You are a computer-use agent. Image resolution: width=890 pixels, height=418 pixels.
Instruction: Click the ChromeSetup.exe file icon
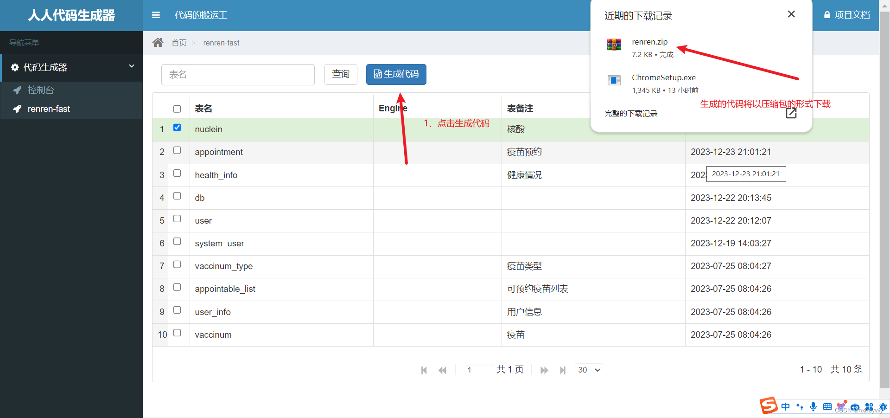(613, 80)
